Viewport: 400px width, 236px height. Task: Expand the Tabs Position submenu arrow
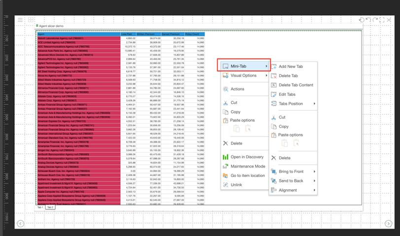click(315, 104)
